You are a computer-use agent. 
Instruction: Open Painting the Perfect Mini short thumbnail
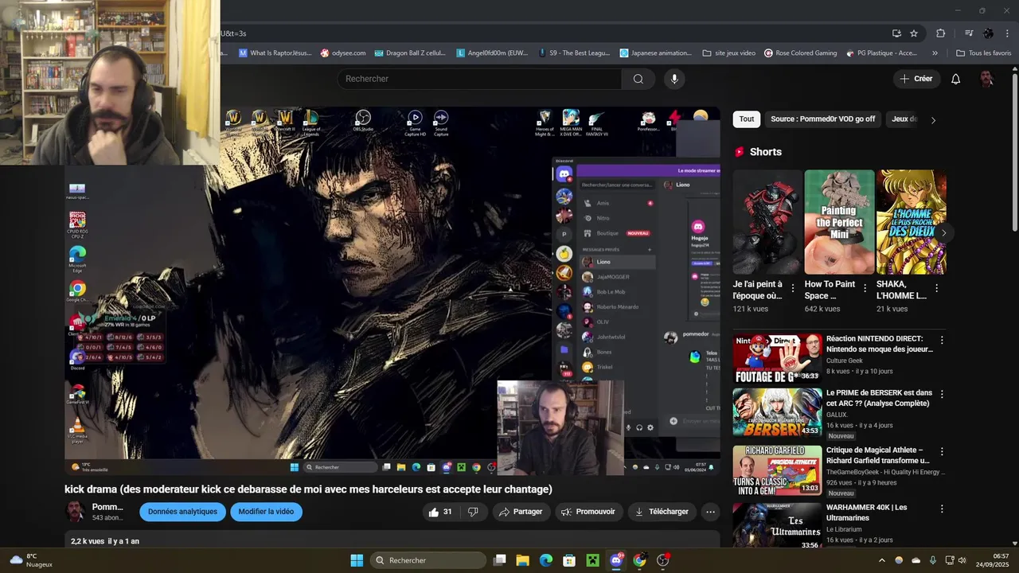pyautogui.click(x=839, y=222)
